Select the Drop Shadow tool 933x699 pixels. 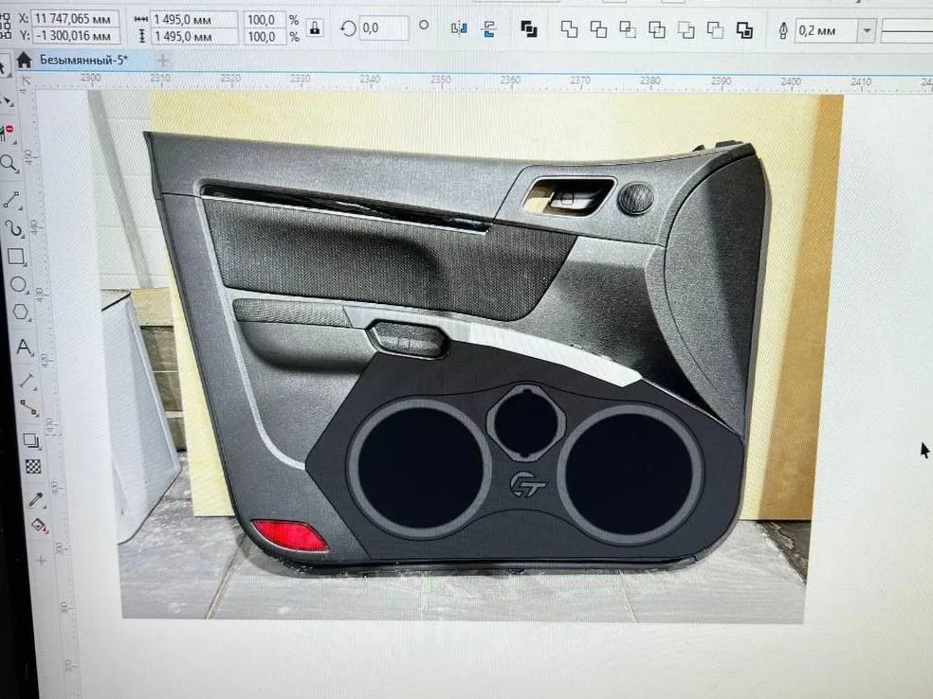pos(31,439)
